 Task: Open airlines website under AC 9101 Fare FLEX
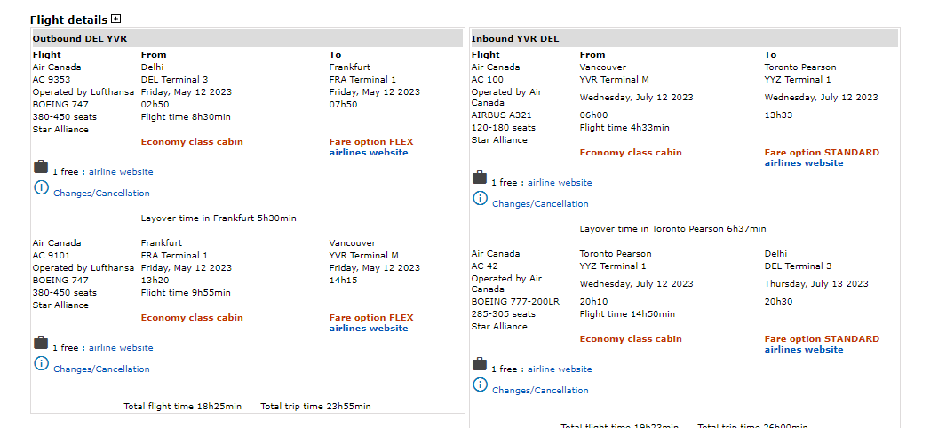pyautogui.click(x=369, y=329)
